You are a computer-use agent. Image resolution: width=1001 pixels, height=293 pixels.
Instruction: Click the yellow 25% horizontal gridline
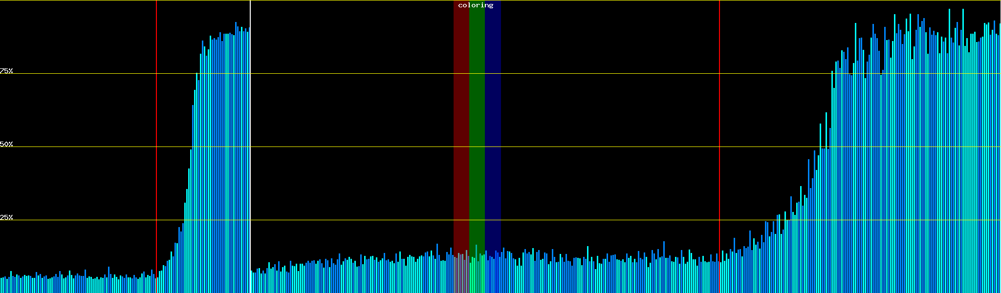point(342,220)
